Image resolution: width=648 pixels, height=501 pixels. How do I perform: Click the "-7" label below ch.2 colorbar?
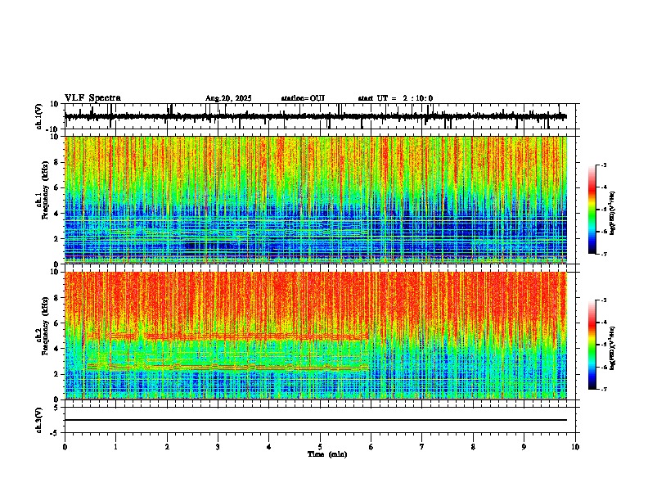click(603, 389)
